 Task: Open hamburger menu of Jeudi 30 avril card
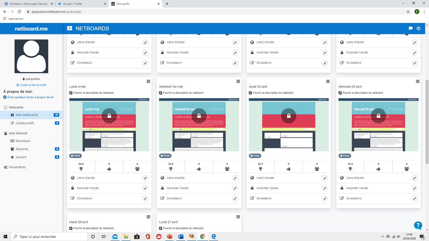tap(328, 81)
